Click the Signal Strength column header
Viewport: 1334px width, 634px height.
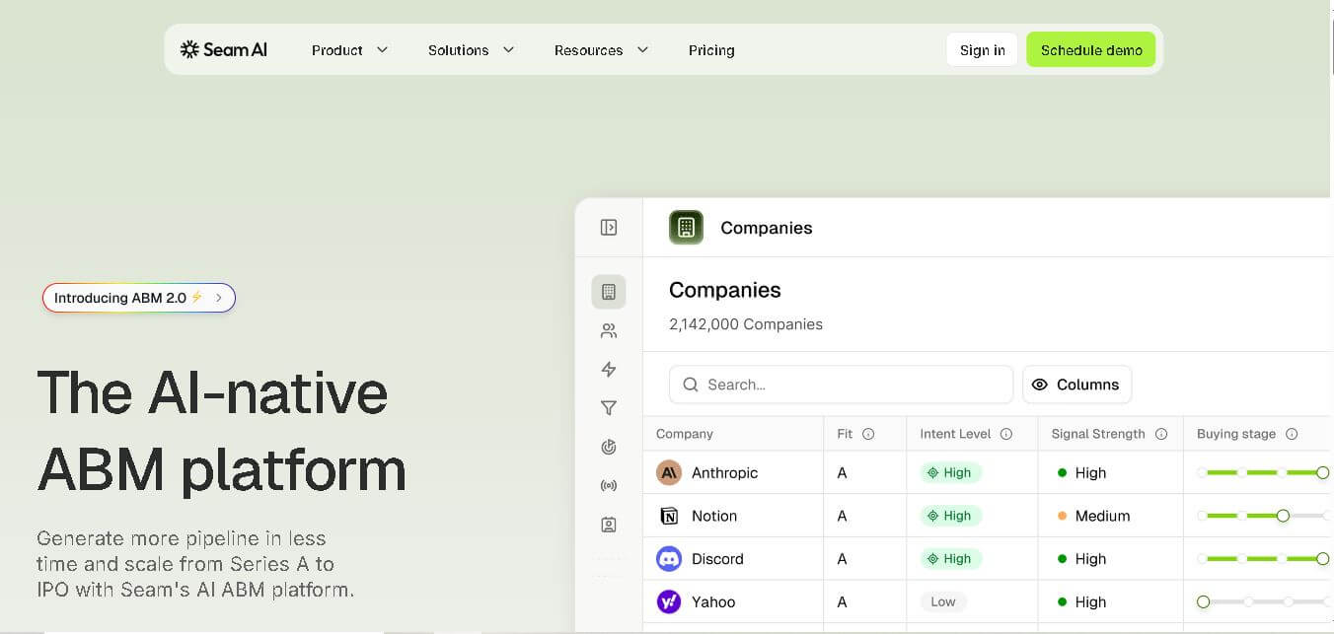tap(1098, 434)
